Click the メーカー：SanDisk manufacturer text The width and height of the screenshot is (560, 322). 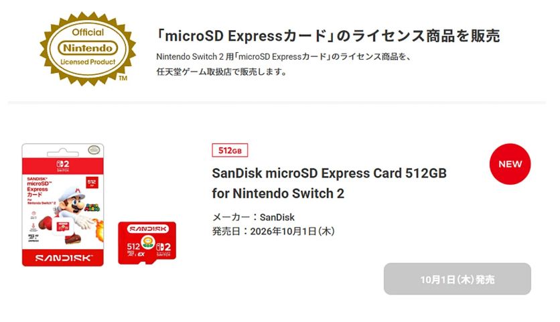click(253, 217)
